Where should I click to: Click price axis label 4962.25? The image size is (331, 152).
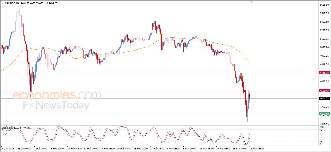pyautogui.click(x=324, y=56)
